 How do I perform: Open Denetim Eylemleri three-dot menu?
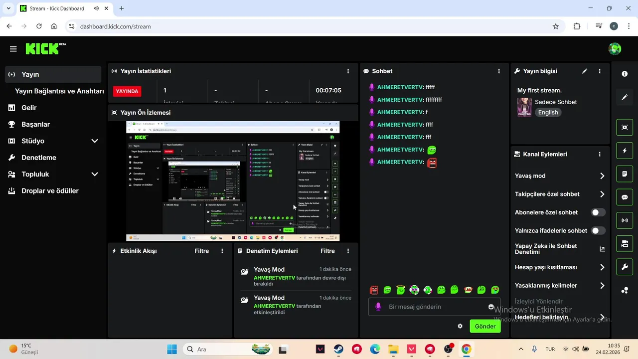coord(348,251)
